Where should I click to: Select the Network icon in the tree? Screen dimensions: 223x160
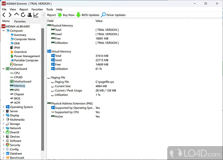coord(8,128)
